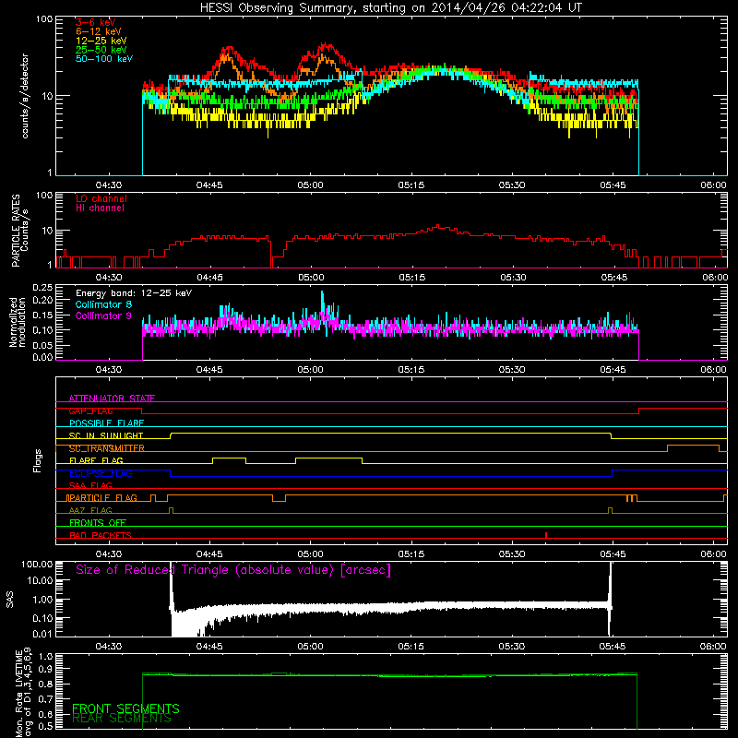
Task: Click the FLARE_FLAG label
Action: 96,460
